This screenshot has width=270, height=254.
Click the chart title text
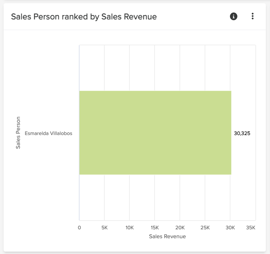[x=84, y=17]
